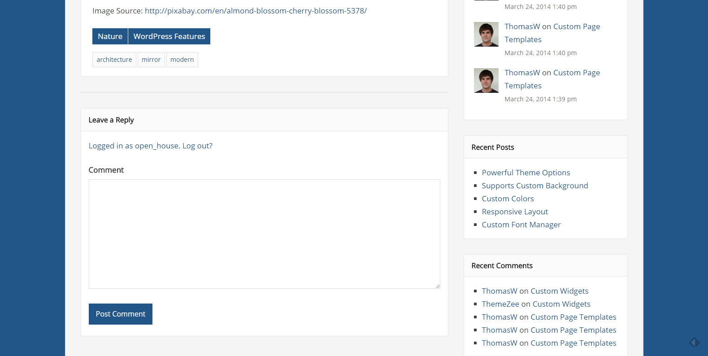Open the Responsive Layout post

515,212
